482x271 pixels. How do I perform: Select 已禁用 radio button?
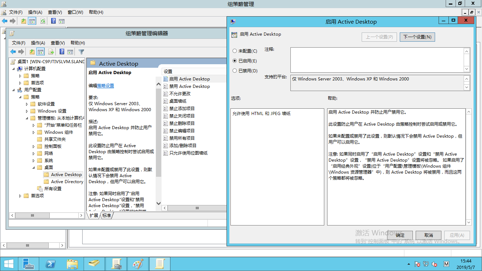click(x=235, y=71)
